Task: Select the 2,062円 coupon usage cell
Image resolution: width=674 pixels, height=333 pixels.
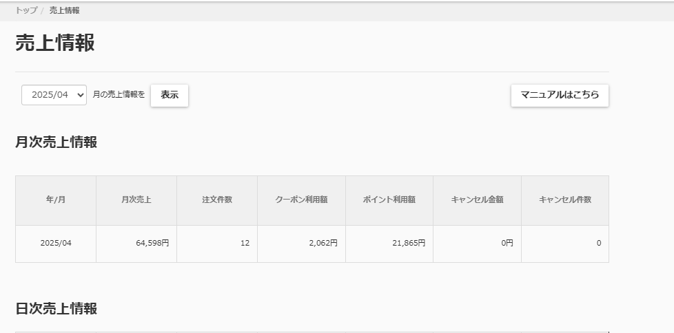Action: tap(301, 244)
